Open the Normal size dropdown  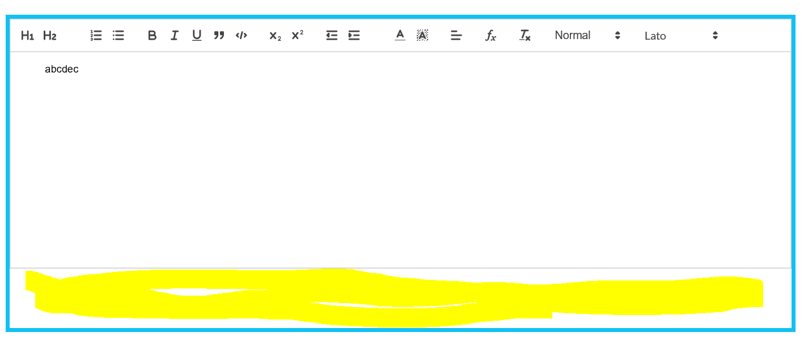tap(587, 35)
